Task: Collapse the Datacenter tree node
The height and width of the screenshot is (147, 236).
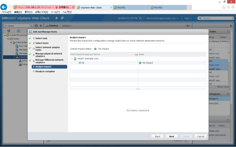Action: click(x=11, y=43)
